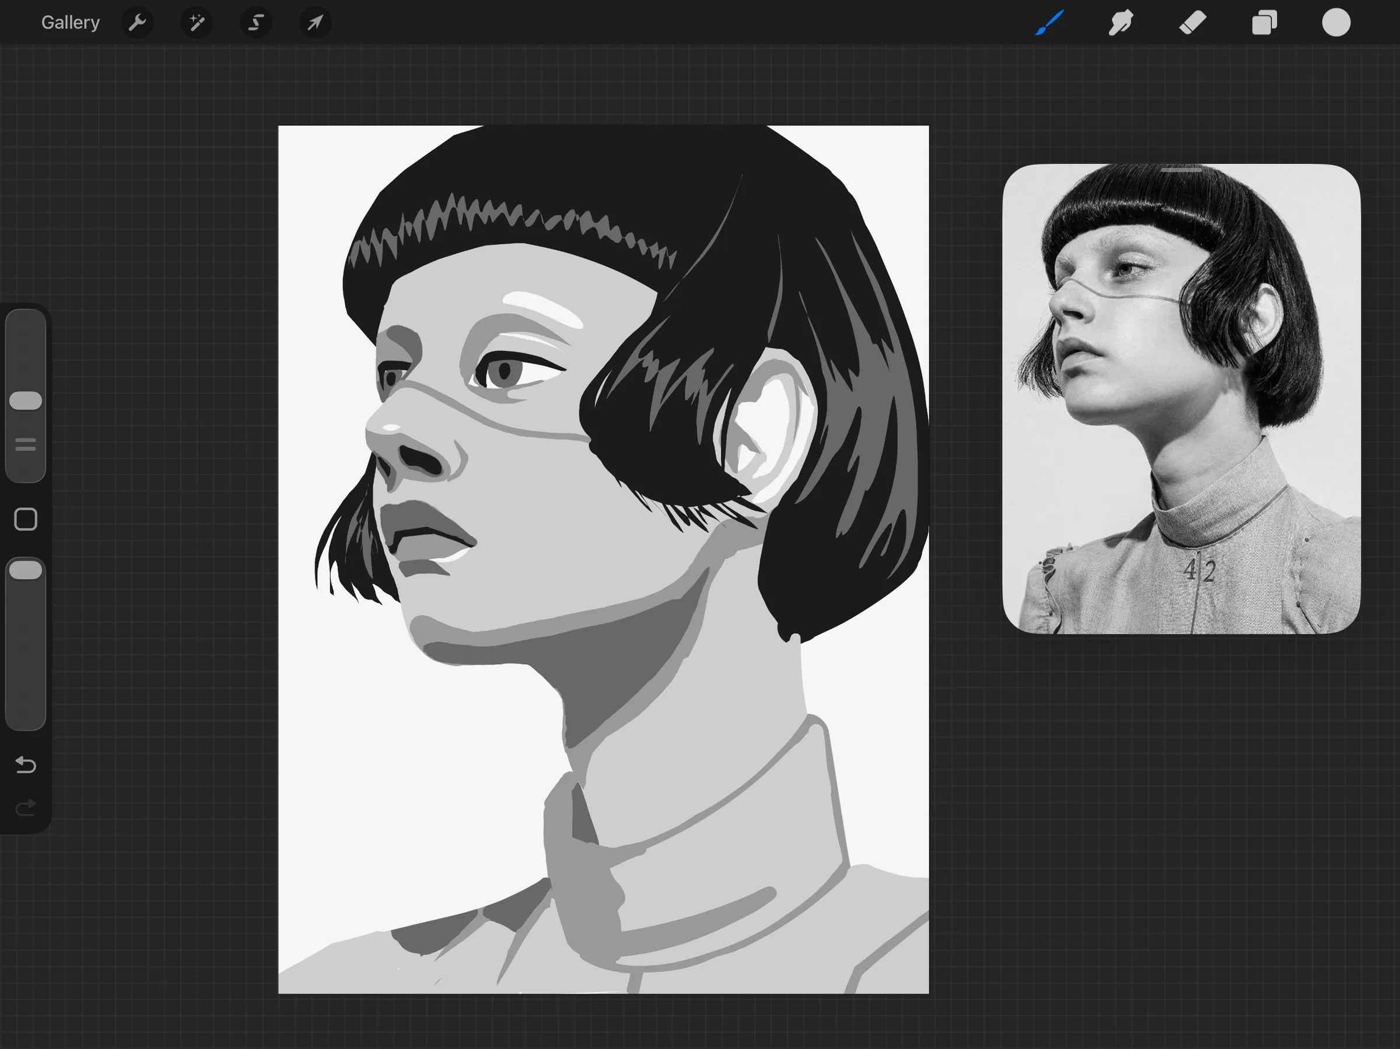Undo the last stroke
The height and width of the screenshot is (1049, 1400).
pos(25,765)
